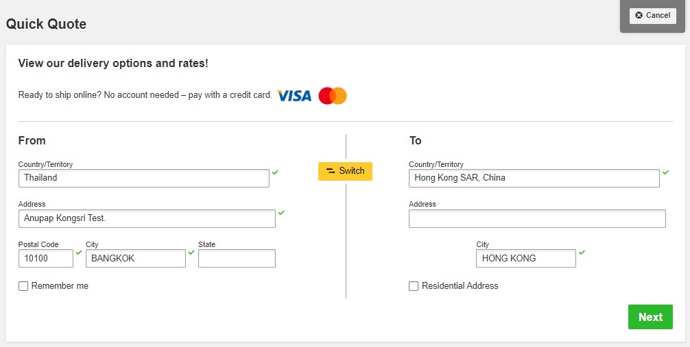Click into the Postal Code field 10100
This screenshot has width=690, height=347.
[x=46, y=258]
